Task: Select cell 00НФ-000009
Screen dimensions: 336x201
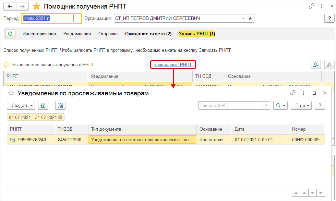Action: point(307,140)
